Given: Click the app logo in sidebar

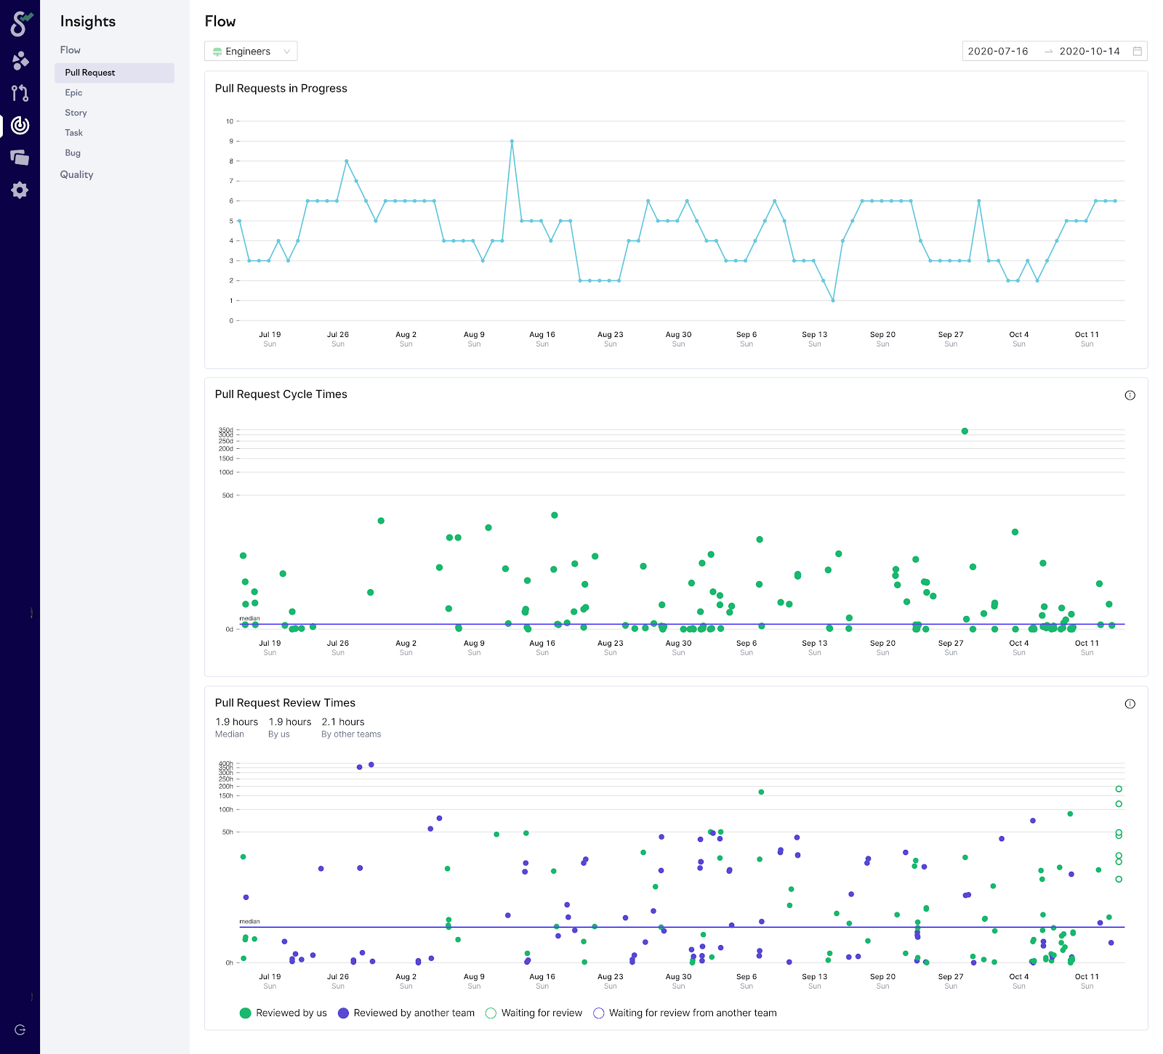Looking at the screenshot, I should [x=20, y=23].
